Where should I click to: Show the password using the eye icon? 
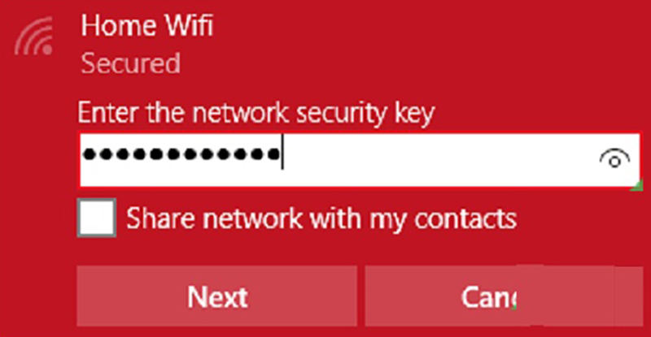pos(614,159)
